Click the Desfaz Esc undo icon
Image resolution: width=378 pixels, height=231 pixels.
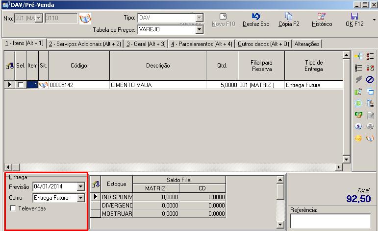255,17
